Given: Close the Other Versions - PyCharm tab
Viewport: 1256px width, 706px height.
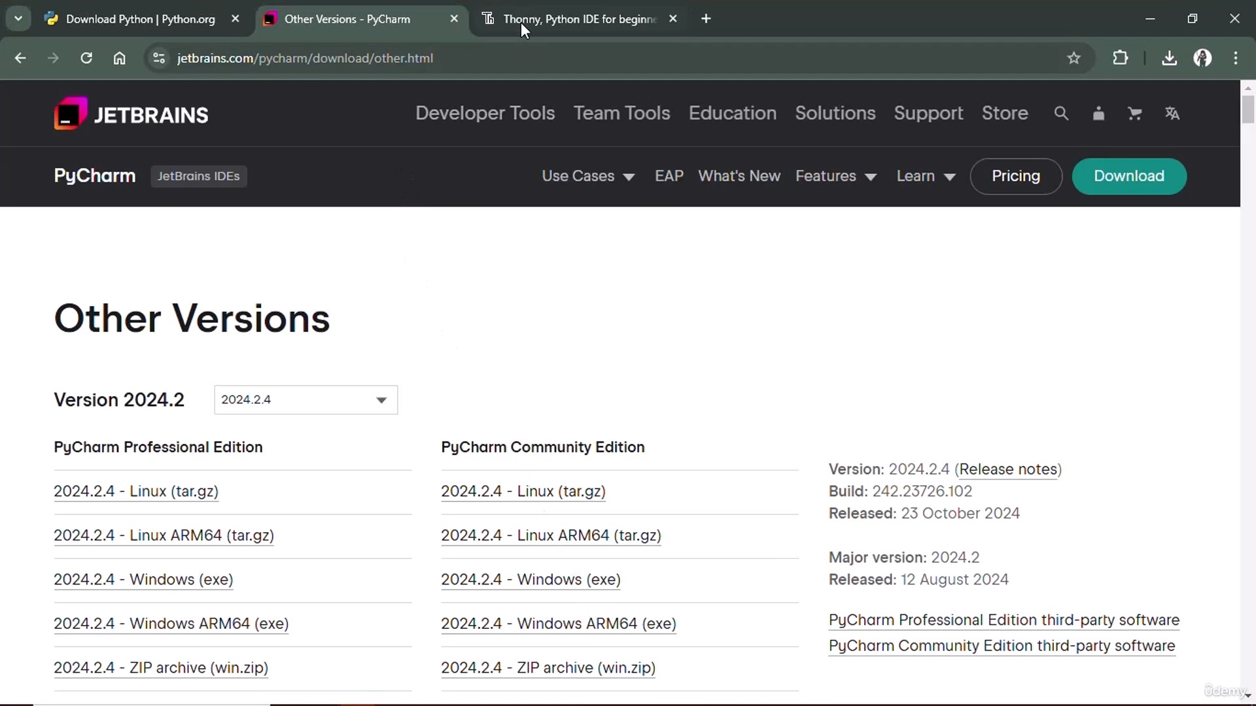Looking at the screenshot, I should [454, 19].
